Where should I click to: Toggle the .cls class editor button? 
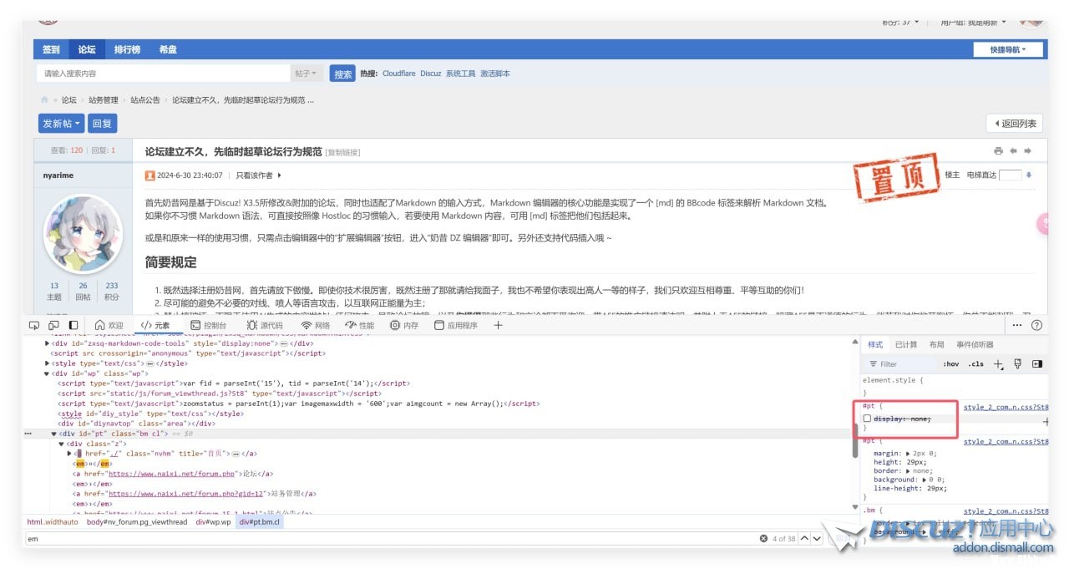tap(975, 364)
